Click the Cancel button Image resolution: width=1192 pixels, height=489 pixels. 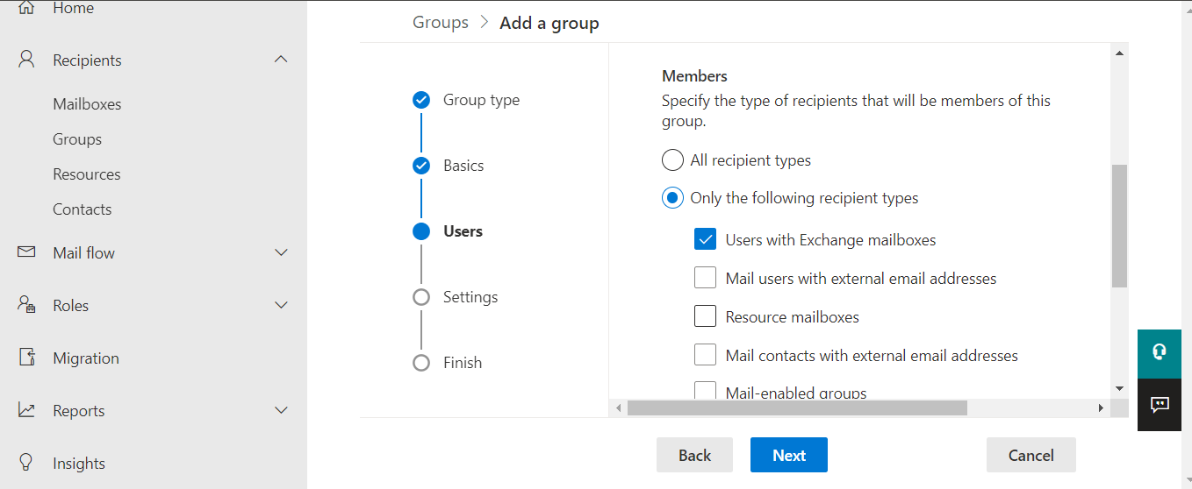click(1030, 455)
